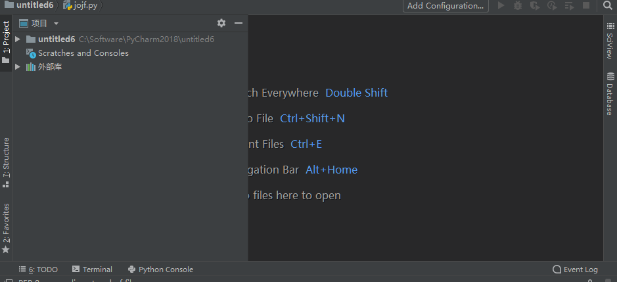This screenshot has height=282, width=617.
Task: Open the TODO tab
Action: pyautogui.click(x=39, y=270)
